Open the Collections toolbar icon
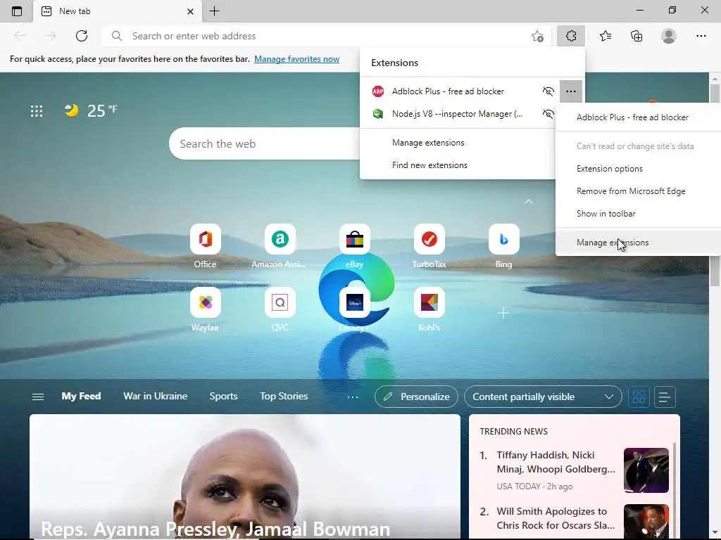The height and width of the screenshot is (540, 721). tap(637, 36)
